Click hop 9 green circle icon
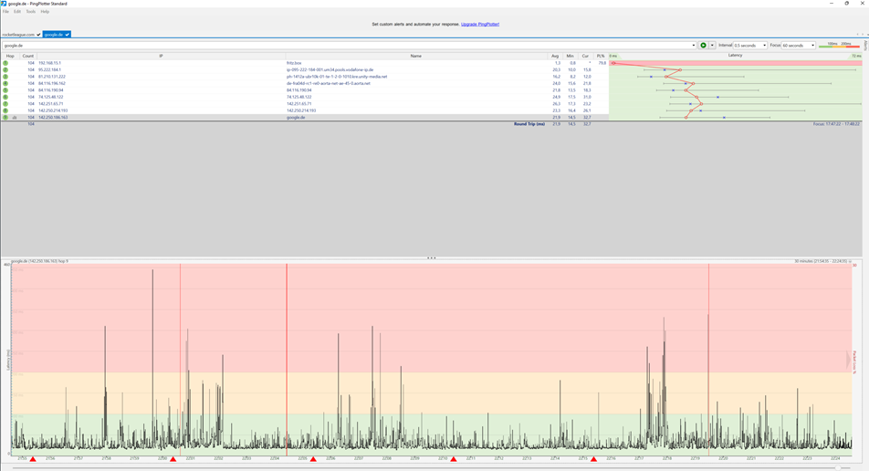 pyautogui.click(x=5, y=118)
